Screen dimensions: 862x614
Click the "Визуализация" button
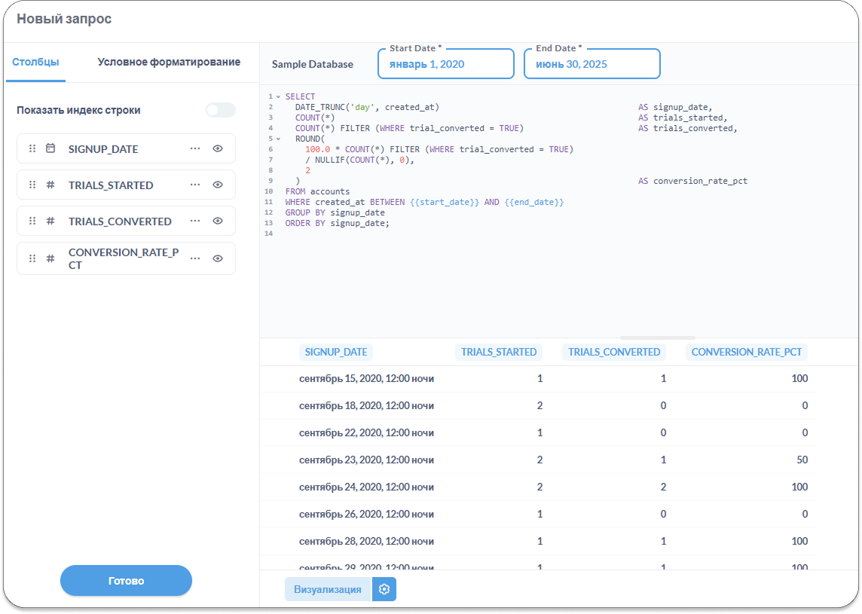328,589
